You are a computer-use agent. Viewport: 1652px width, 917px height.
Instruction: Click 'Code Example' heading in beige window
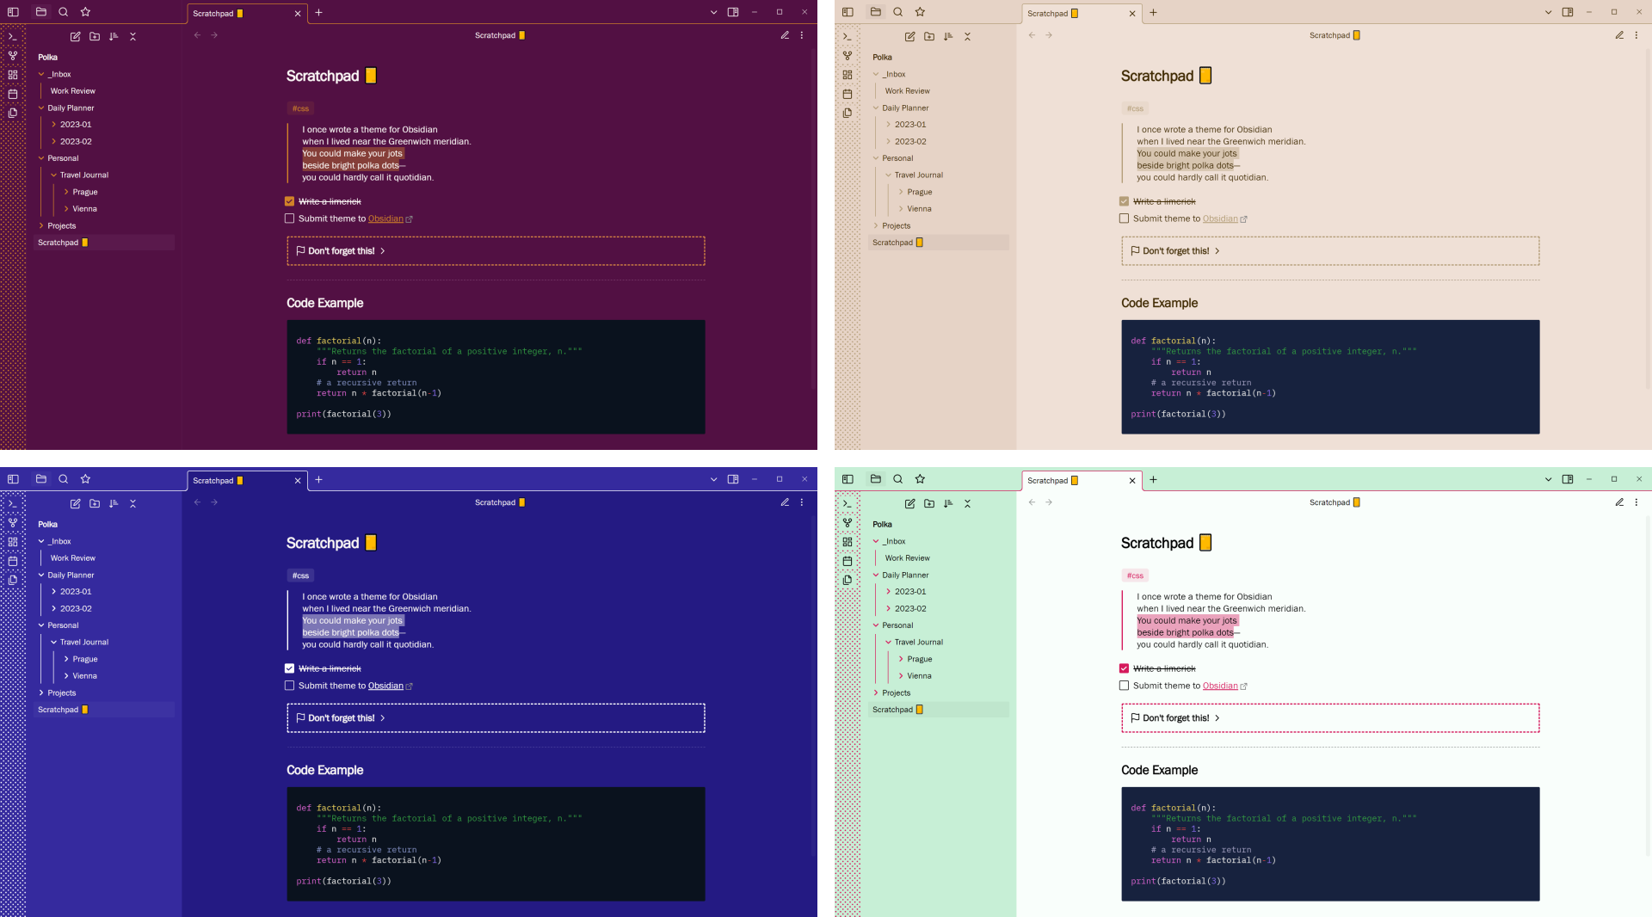[x=1159, y=303]
